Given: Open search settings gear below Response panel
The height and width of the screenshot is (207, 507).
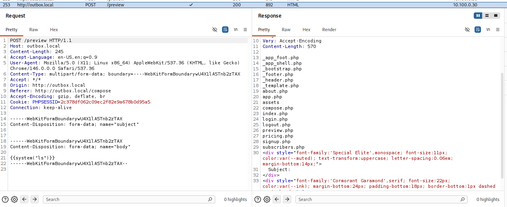Looking at the screenshot, I should (x=267, y=199).
